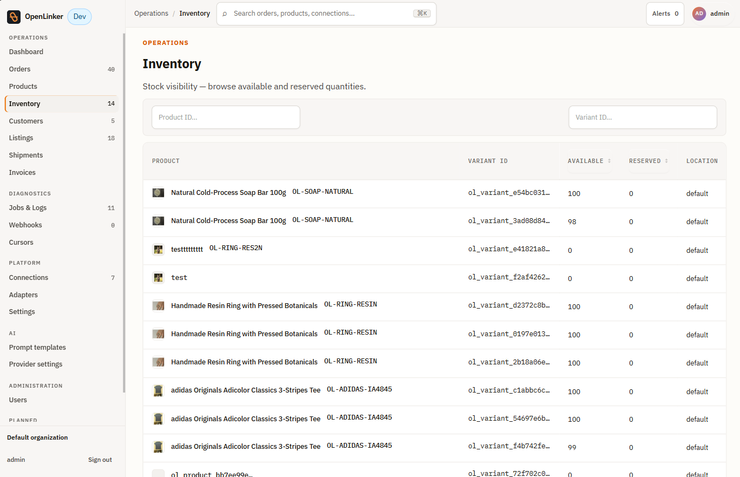This screenshot has height=477, width=740.
Task: Go to Webhooks
Action: [62, 225]
